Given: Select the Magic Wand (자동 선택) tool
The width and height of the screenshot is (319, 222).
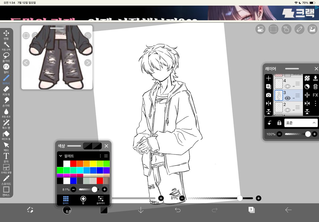Looking at the screenshot, I should pyautogui.click(x=6, y=46).
